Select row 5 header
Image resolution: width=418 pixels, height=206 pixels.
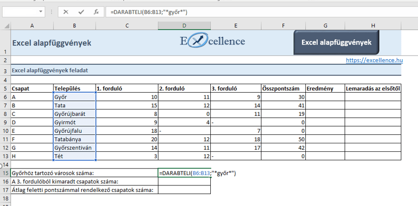coord(6,89)
